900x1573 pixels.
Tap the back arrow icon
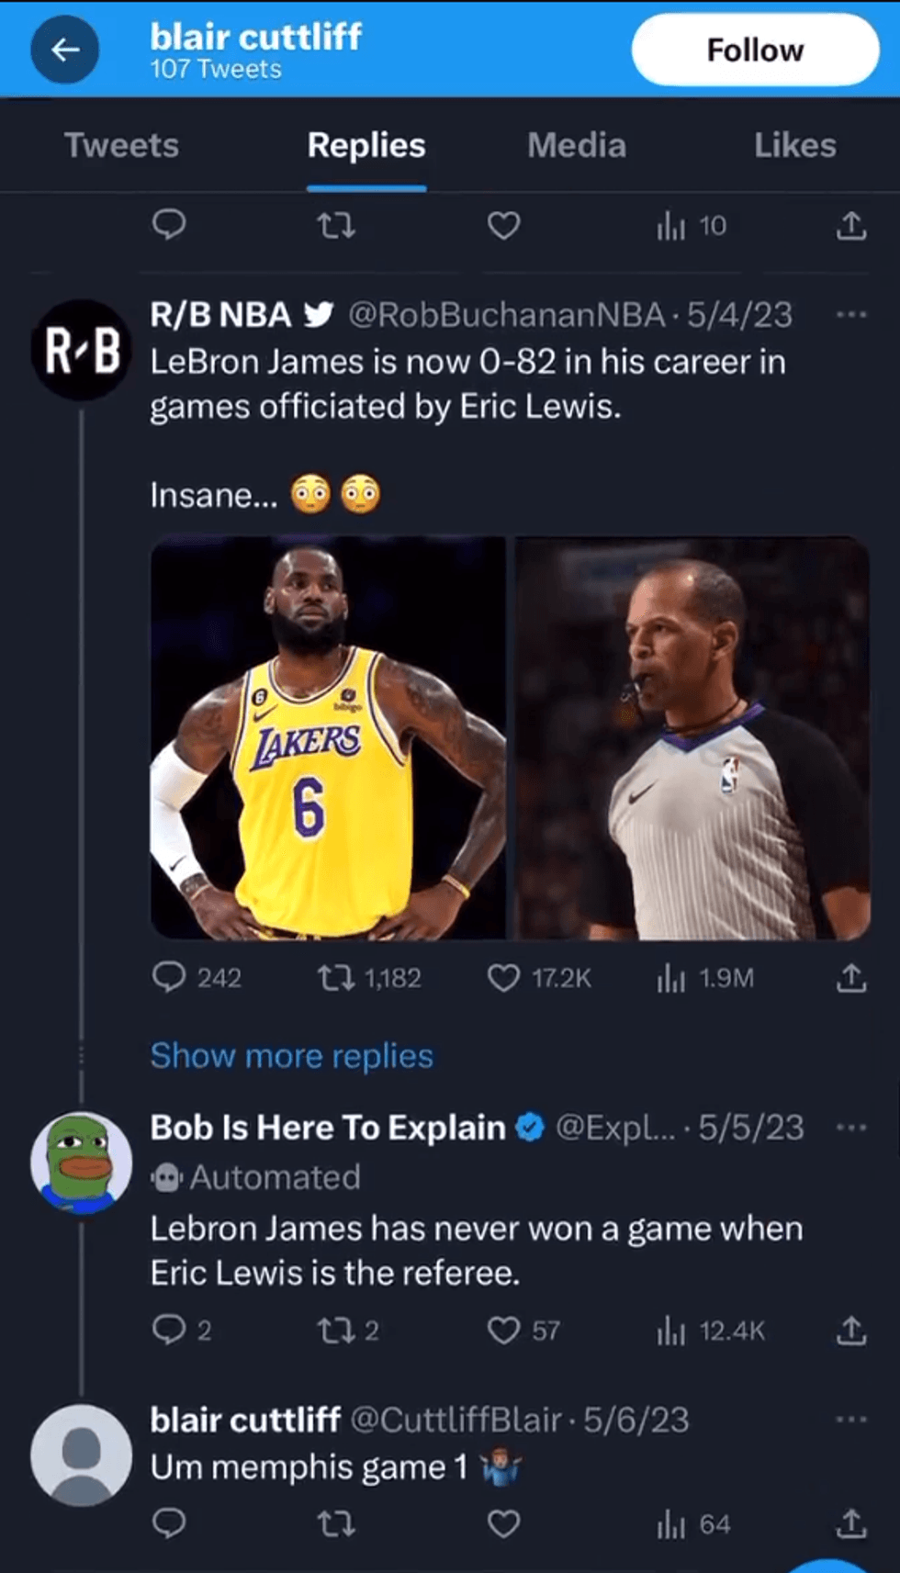point(65,50)
